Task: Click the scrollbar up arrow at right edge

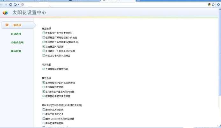Action: click(x=220, y=9)
